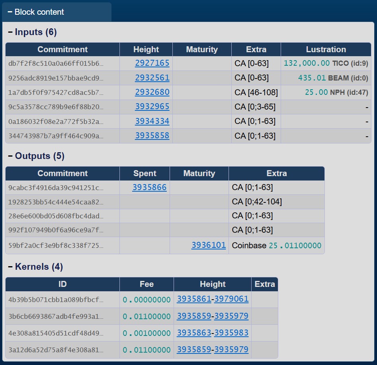
Task: Open kernel max height 3979061
Action: (x=231, y=299)
